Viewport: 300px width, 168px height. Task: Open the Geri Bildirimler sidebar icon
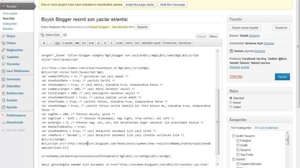tap(3, 71)
